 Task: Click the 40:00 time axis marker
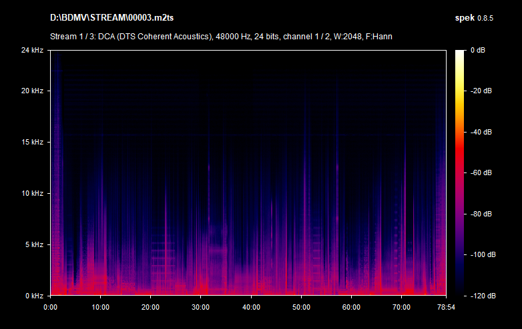point(251,307)
